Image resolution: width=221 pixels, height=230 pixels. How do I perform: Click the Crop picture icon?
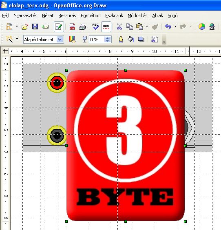pos(154,39)
